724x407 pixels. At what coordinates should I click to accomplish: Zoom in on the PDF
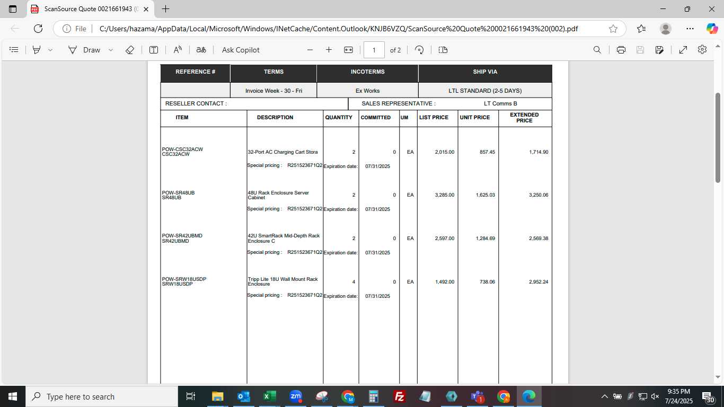point(329,50)
